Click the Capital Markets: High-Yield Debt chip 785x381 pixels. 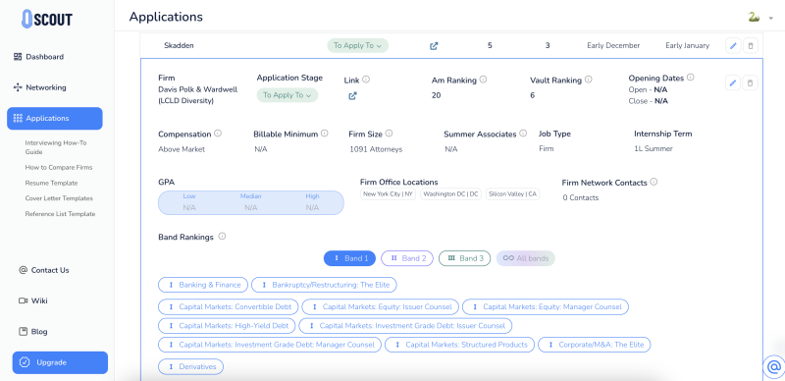point(227,325)
